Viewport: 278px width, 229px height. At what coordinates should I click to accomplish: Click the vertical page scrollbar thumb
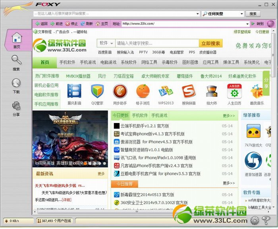coord(274,56)
